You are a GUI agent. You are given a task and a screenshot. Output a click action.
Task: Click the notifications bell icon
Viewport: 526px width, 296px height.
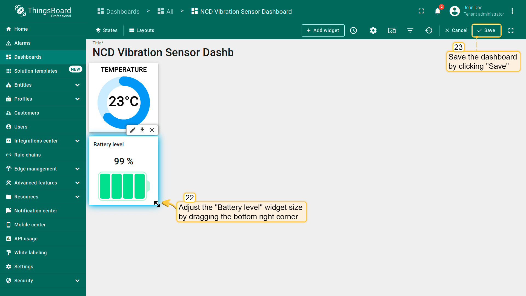(438, 11)
